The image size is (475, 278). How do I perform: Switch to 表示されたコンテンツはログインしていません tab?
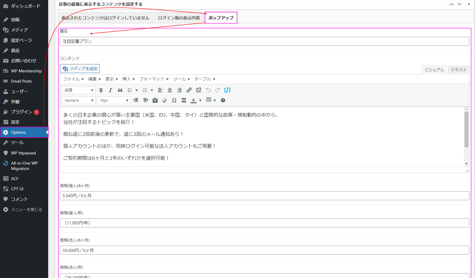[x=105, y=18]
